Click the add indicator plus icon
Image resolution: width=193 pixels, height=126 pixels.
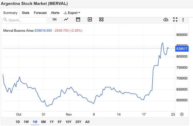(90, 19)
